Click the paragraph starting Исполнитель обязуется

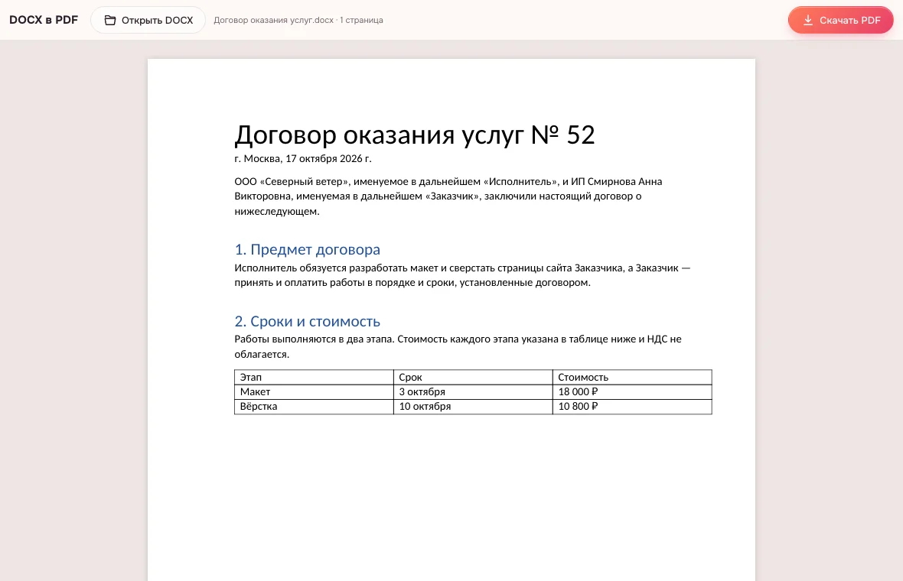coord(462,275)
